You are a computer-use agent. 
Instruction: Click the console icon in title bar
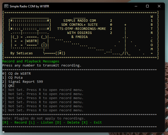(x=6, y=6)
